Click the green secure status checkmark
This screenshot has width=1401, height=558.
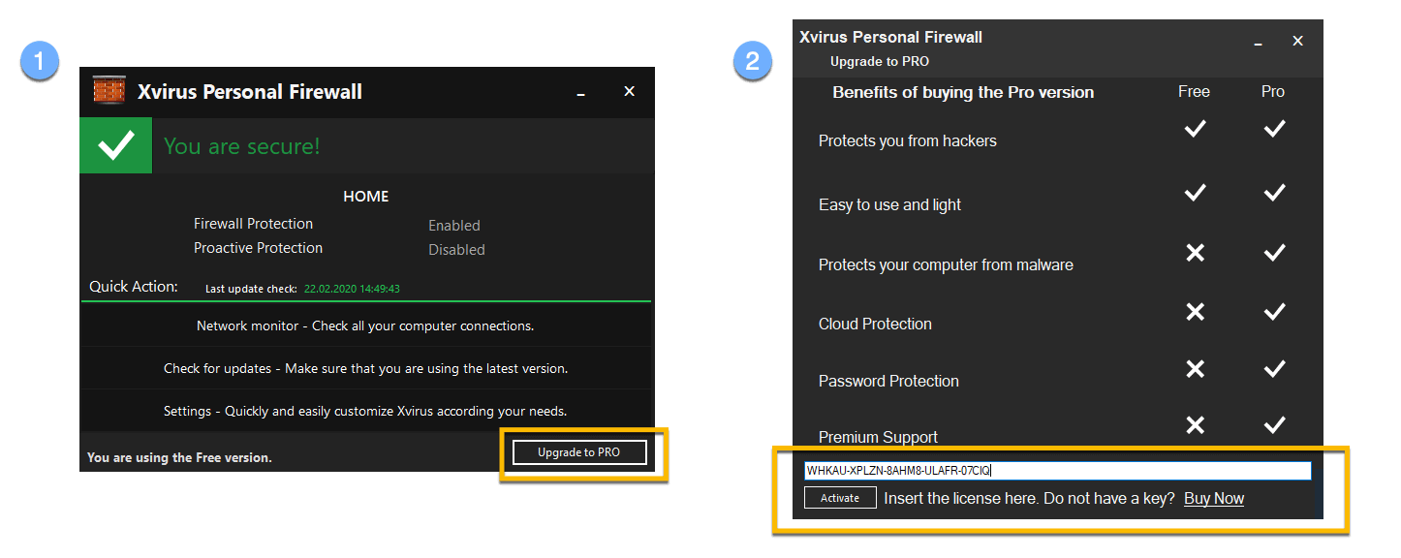(x=115, y=145)
